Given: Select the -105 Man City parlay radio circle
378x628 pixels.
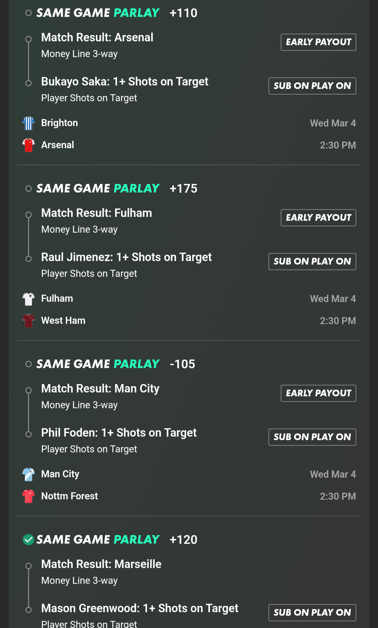Looking at the screenshot, I should 29,364.
